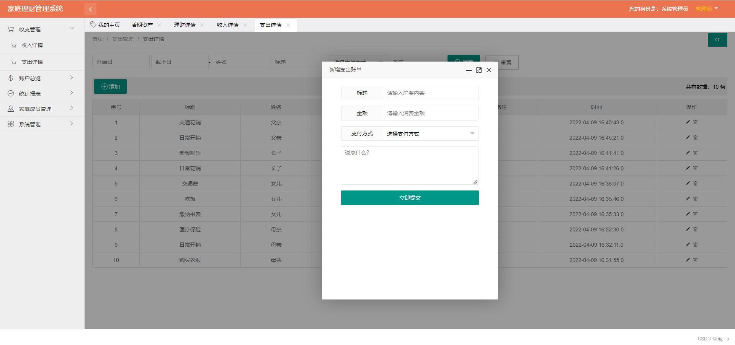Click the 医疗保险 title cell

190,229
